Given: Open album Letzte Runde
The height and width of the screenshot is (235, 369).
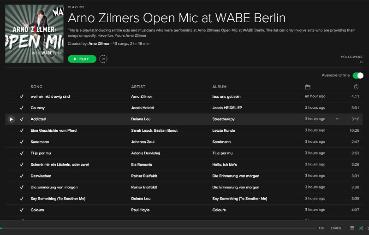Looking at the screenshot, I should point(224,130).
